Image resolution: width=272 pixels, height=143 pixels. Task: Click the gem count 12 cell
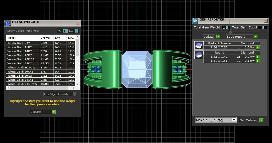[239, 61]
